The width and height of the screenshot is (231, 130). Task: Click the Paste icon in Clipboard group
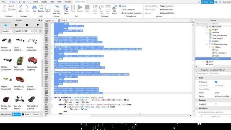(x=4, y=8)
